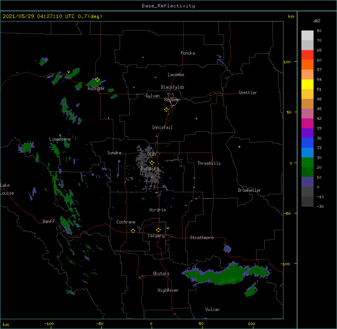The image size is (337, 329).
Task: Select the RedDeer label
Action: 172,100
